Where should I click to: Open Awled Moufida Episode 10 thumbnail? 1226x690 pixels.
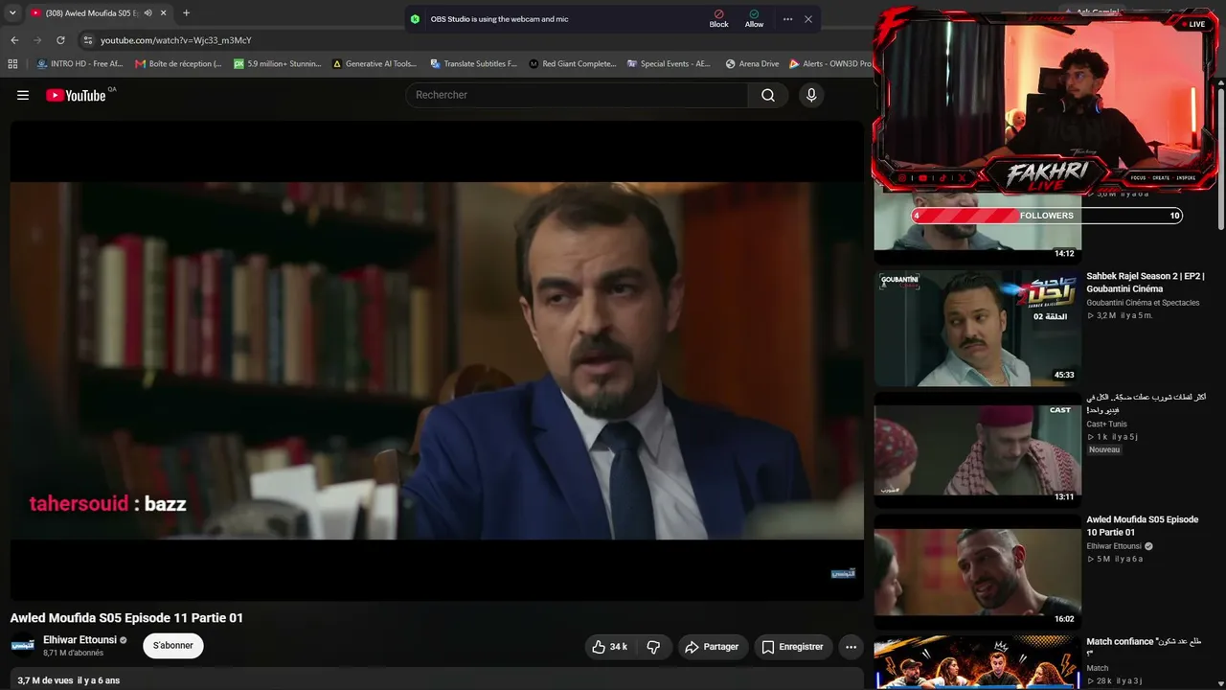tap(977, 571)
